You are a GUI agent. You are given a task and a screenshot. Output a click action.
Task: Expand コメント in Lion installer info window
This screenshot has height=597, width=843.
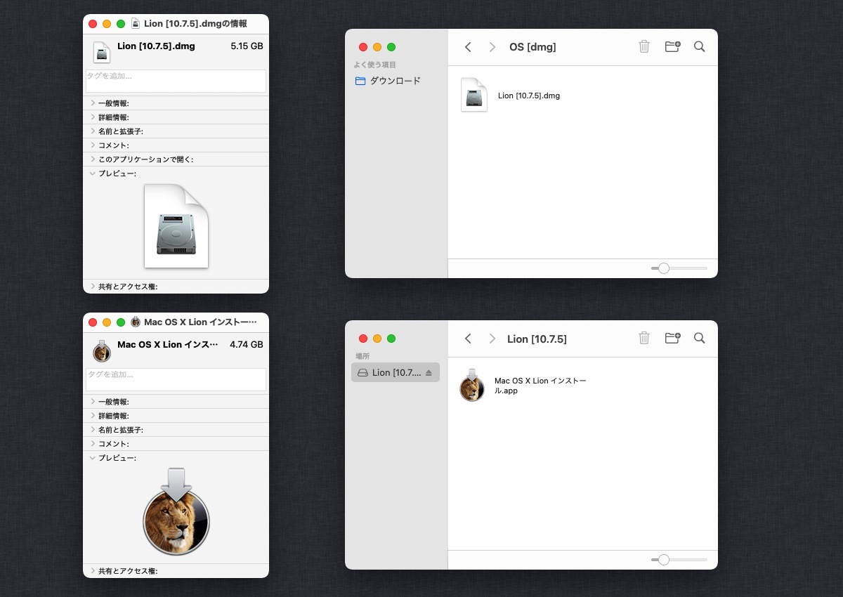coord(93,444)
